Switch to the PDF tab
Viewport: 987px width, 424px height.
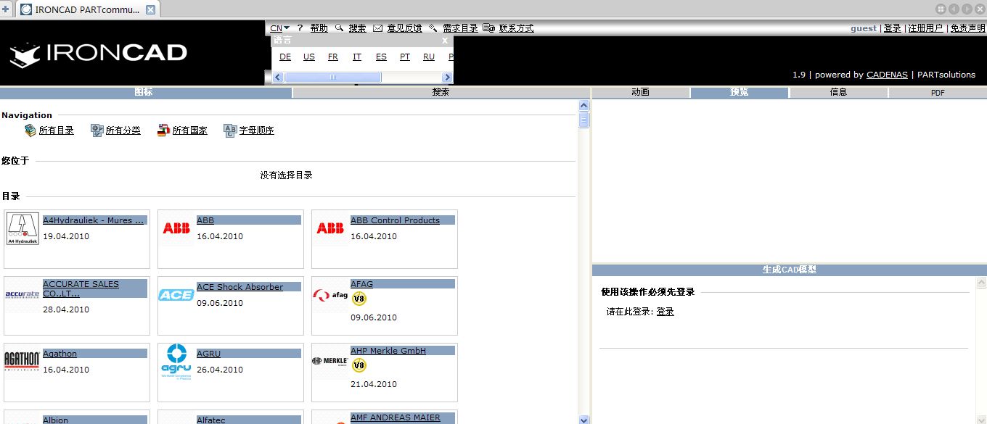(x=937, y=92)
